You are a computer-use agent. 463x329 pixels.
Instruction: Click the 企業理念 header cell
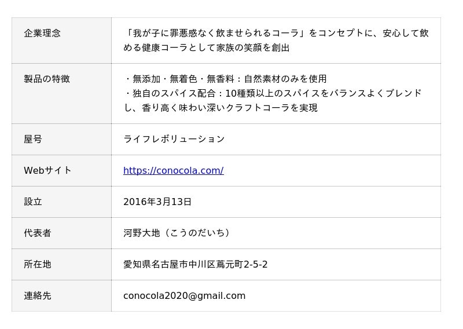click(x=42, y=33)
